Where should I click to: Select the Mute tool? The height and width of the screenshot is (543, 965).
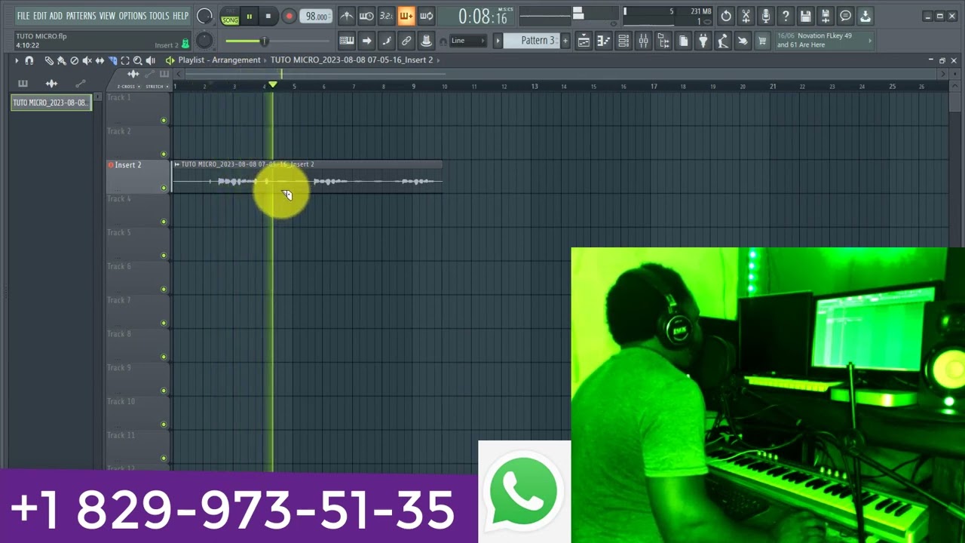point(87,60)
